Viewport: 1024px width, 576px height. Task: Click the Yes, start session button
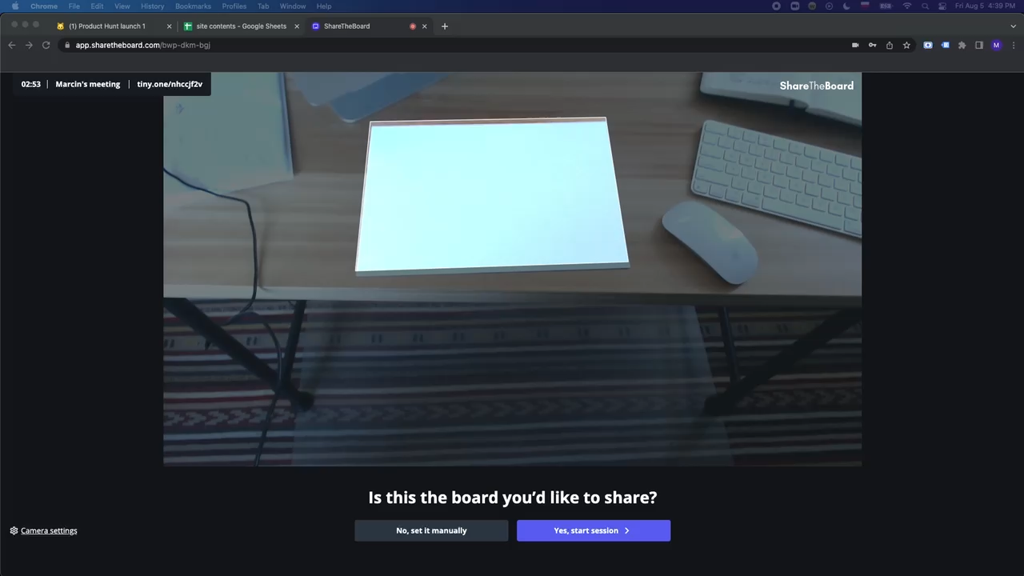click(593, 530)
